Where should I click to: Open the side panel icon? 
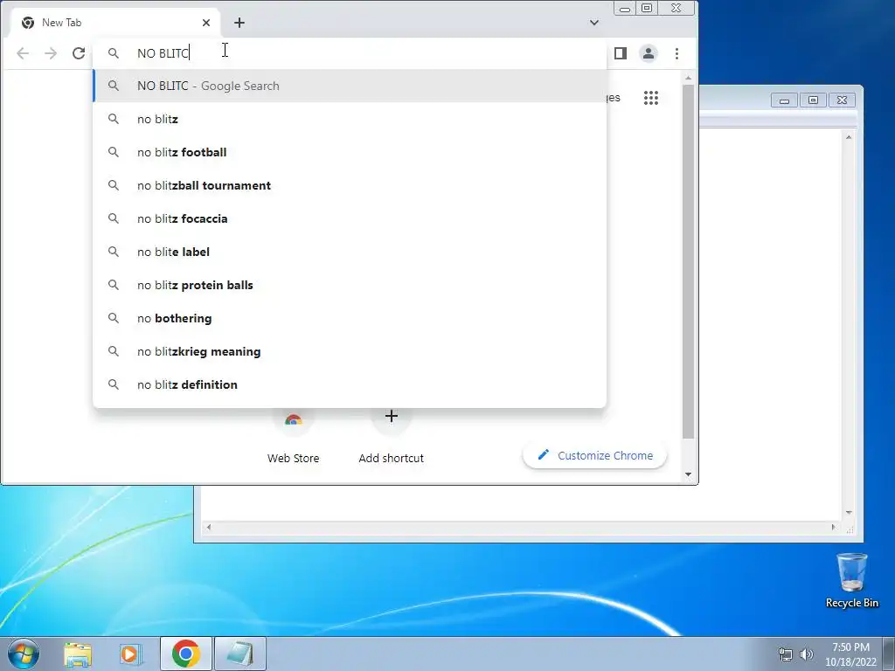tap(621, 53)
